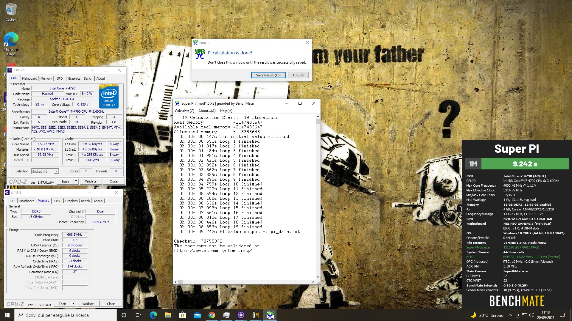Open the network icon in system tray
Image resolution: width=572 pixels, height=321 pixels.
click(x=524, y=315)
